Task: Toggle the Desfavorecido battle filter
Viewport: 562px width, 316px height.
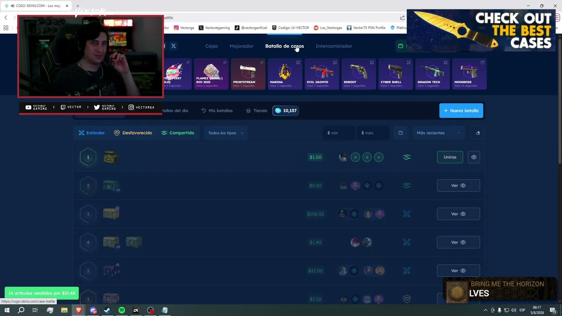Action: [133, 133]
